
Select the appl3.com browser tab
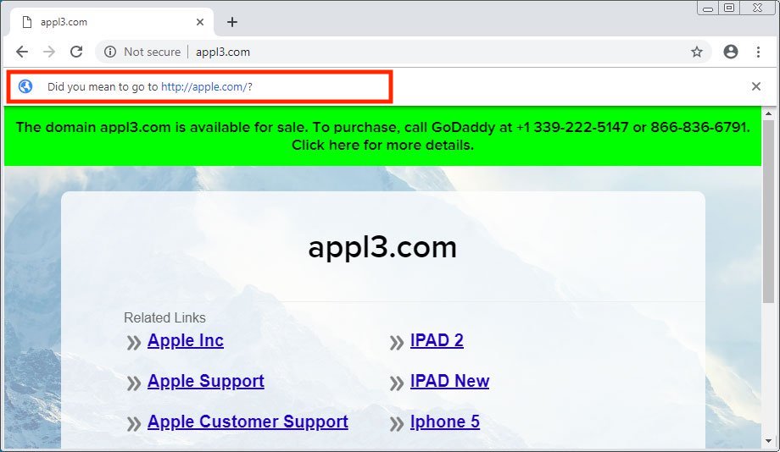[112, 22]
